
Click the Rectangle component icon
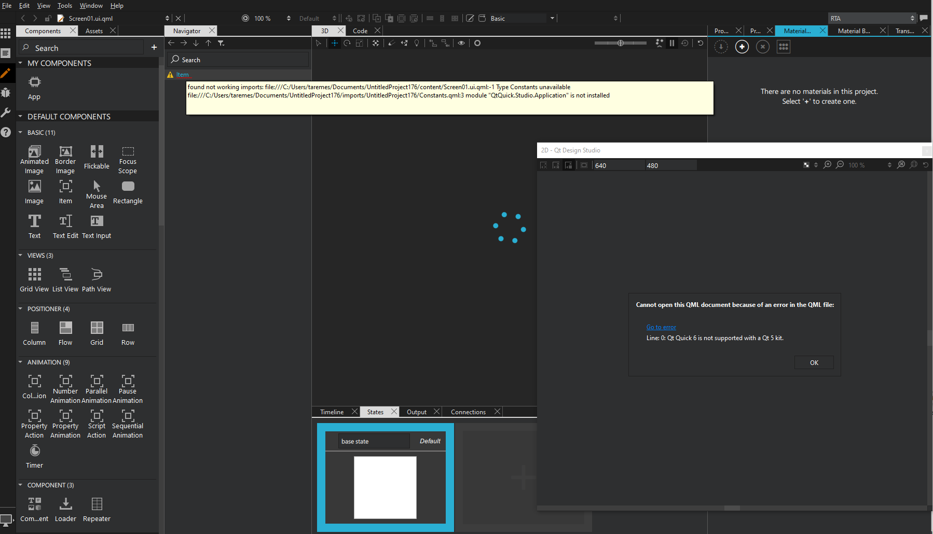click(128, 187)
